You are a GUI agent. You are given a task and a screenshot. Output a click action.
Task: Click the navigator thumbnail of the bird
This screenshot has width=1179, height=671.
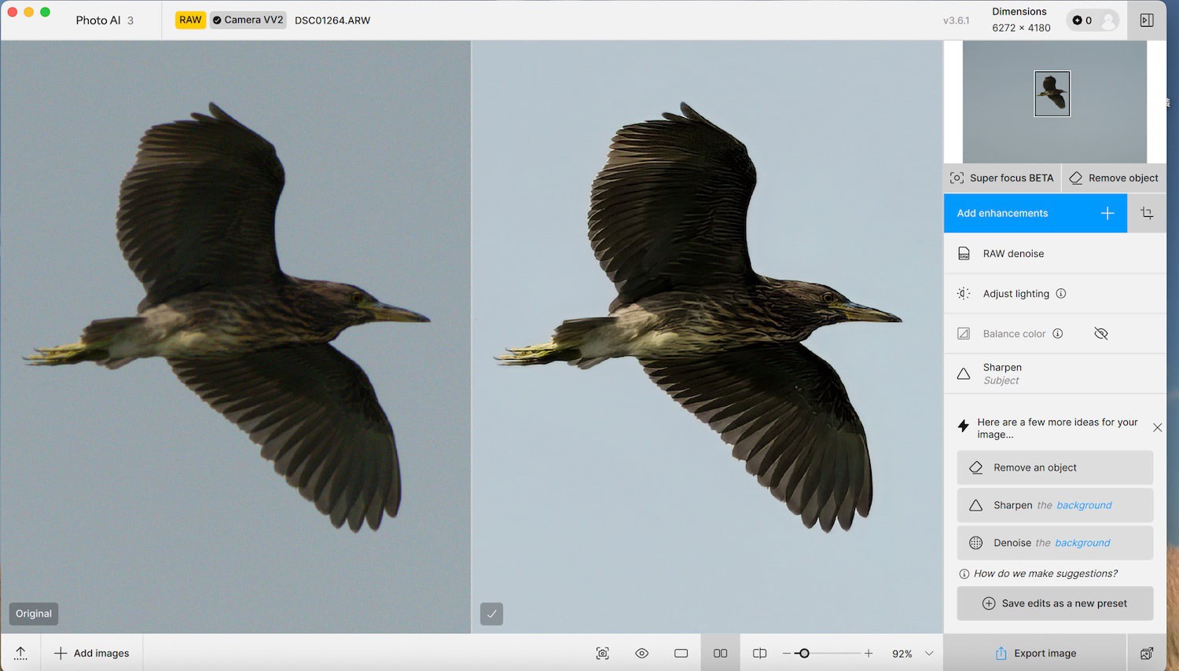pos(1052,93)
